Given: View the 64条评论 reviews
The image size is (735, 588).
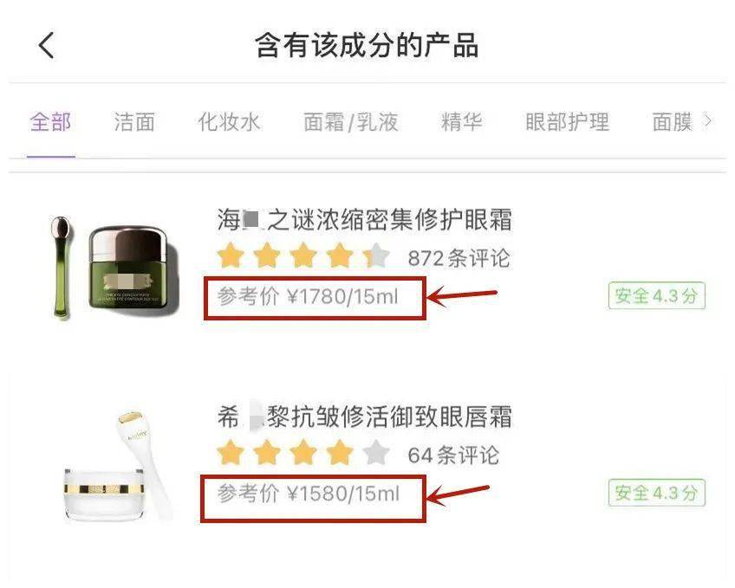Looking at the screenshot, I should pos(453,455).
